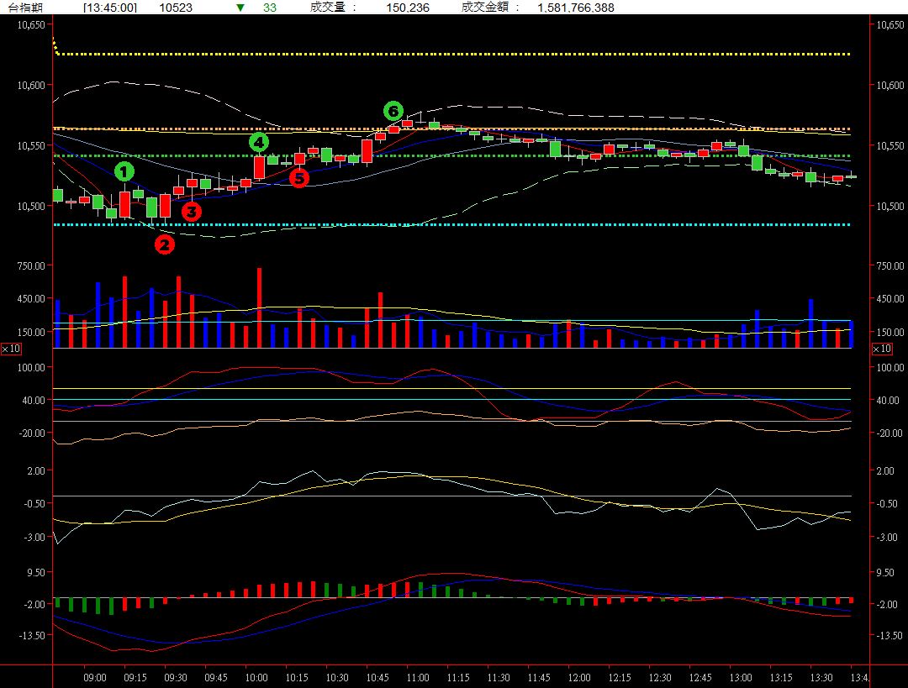
Task: Select the yellow dotted line at top
Action: (x=454, y=55)
